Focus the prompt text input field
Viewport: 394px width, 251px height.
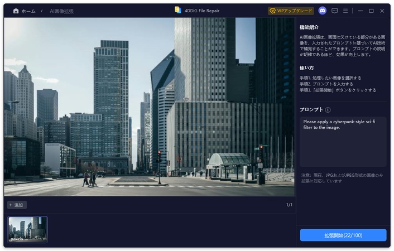click(x=343, y=142)
